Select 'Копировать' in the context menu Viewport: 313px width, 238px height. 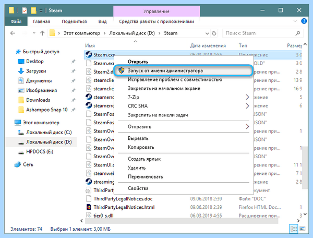(141, 147)
